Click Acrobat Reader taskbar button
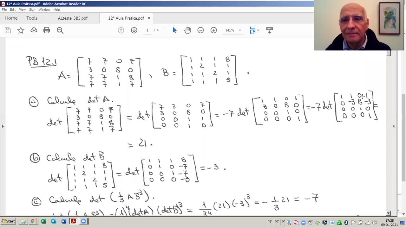This screenshot has height=228, width=406. pyautogui.click(x=74, y=221)
